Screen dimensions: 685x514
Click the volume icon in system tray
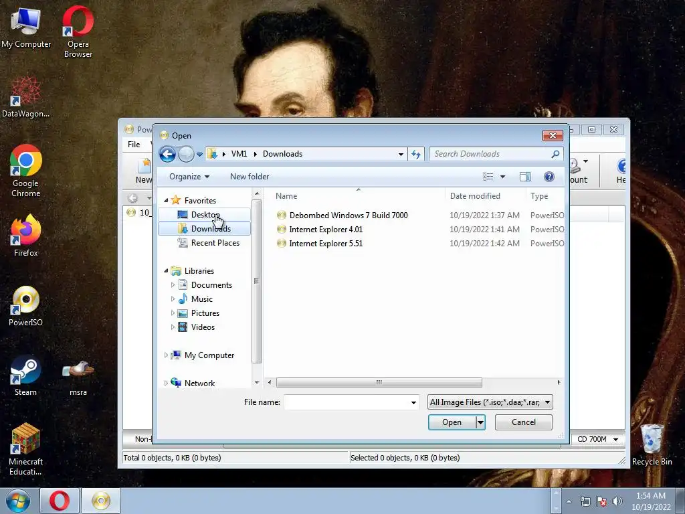pos(617,501)
